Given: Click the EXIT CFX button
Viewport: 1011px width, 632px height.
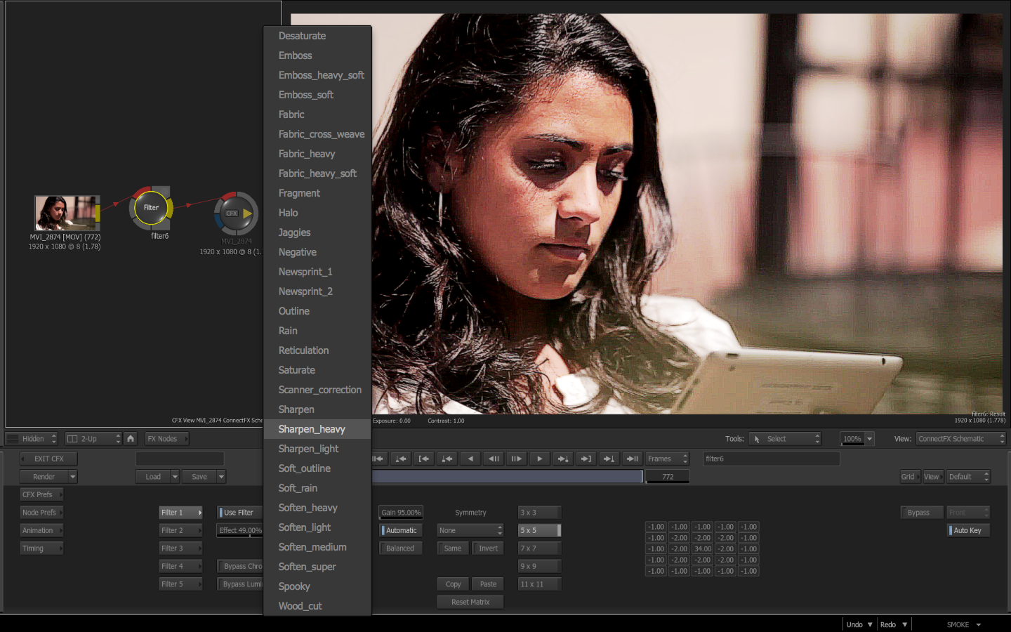Looking at the screenshot, I should coord(48,459).
